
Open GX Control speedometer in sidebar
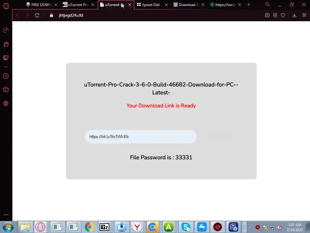click(x=6, y=30)
